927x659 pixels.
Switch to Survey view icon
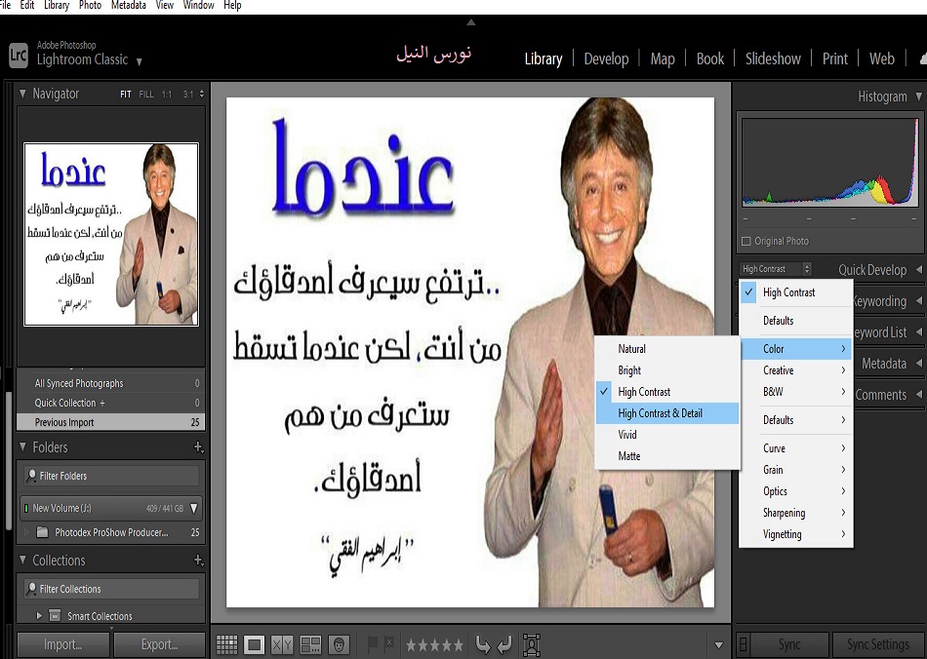(310, 644)
